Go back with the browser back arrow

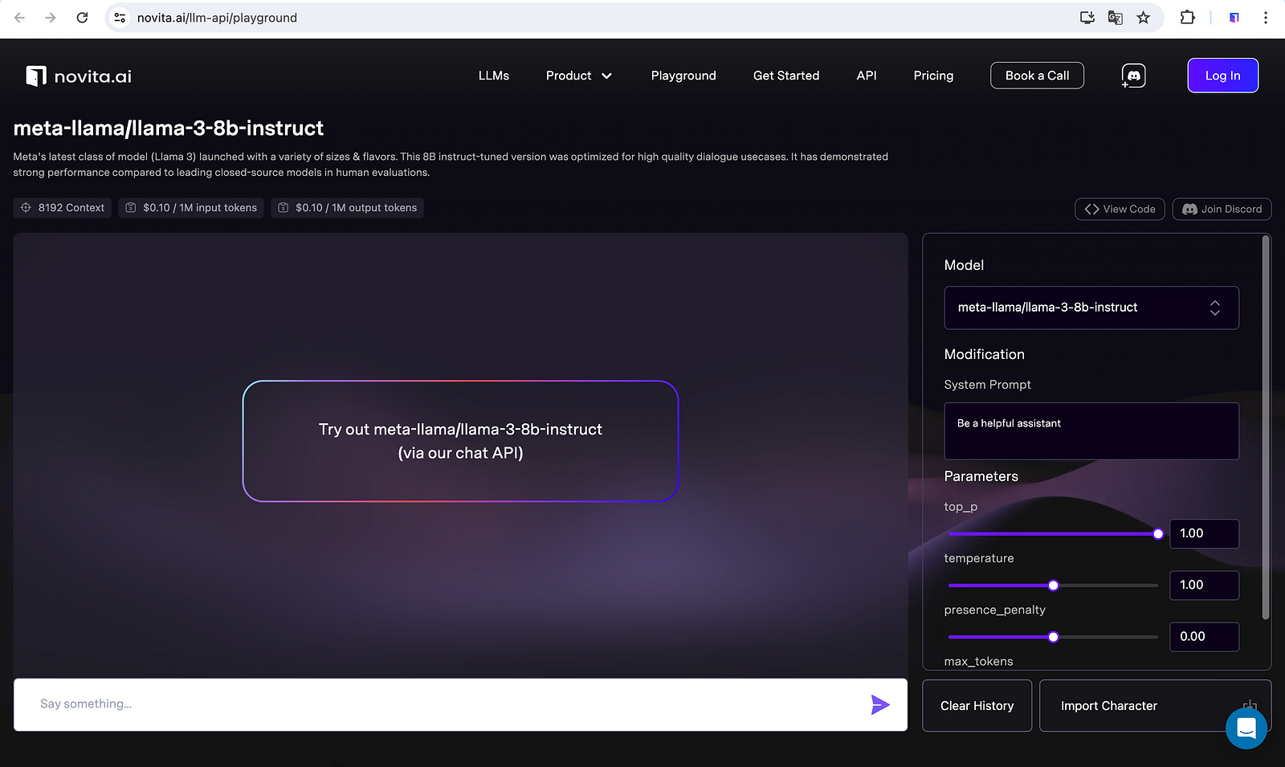point(20,18)
